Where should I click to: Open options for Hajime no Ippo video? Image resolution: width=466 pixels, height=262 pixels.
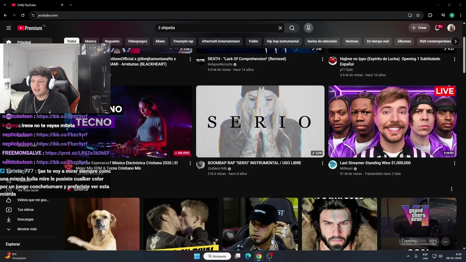click(x=454, y=59)
